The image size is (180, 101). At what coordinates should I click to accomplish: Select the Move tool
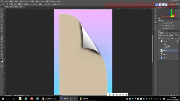click(2, 10)
